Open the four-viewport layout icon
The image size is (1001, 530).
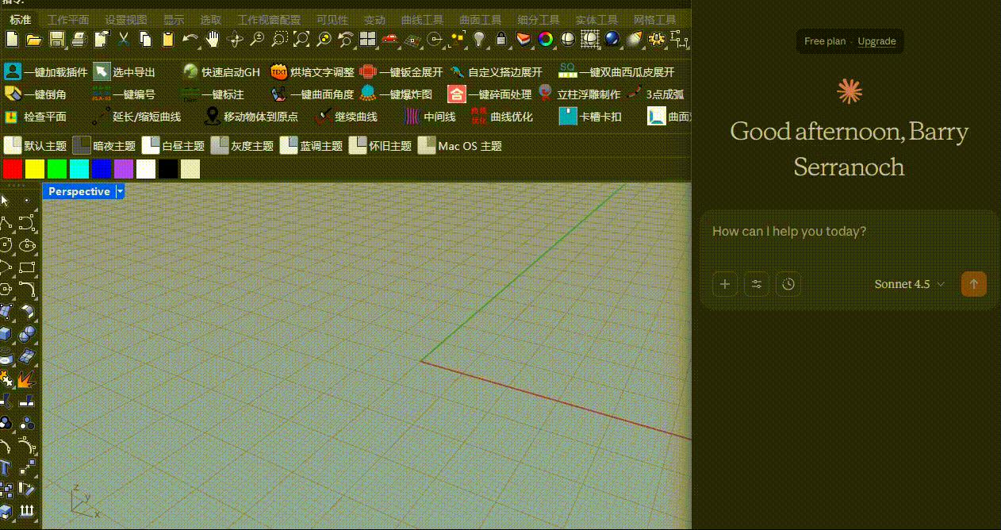point(367,39)
